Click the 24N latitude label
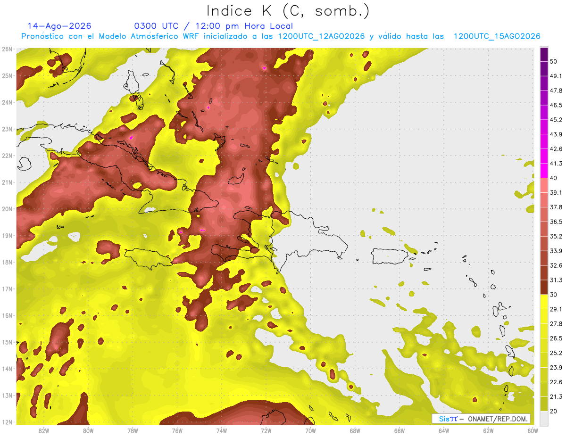The image size is (566, 437). point(7,102)
